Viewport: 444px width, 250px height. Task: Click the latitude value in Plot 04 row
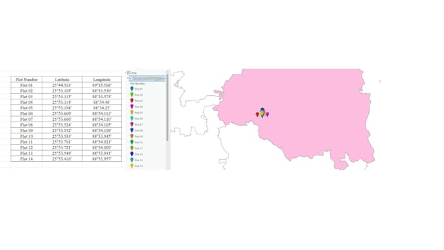tap(62, 102)
